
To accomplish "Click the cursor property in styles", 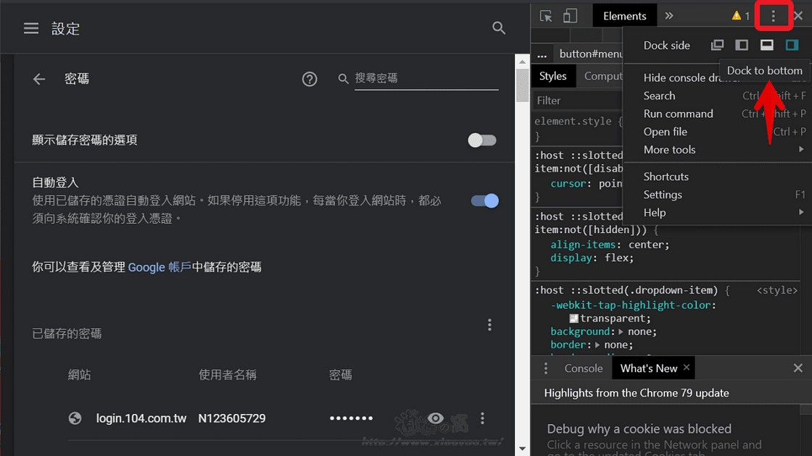I will coord(568,184).
